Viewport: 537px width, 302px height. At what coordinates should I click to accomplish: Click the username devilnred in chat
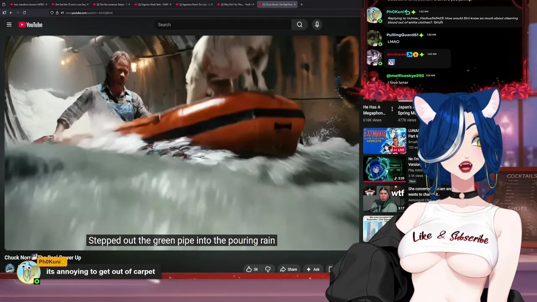pyautogui.click(x=396, y=54)
